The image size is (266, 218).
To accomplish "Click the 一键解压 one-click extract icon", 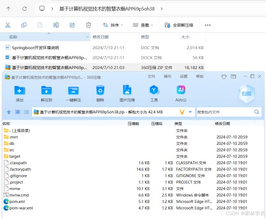I will (x=73, y=90).
